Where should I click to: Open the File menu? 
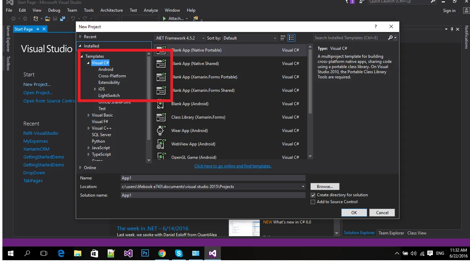[9, 10]
